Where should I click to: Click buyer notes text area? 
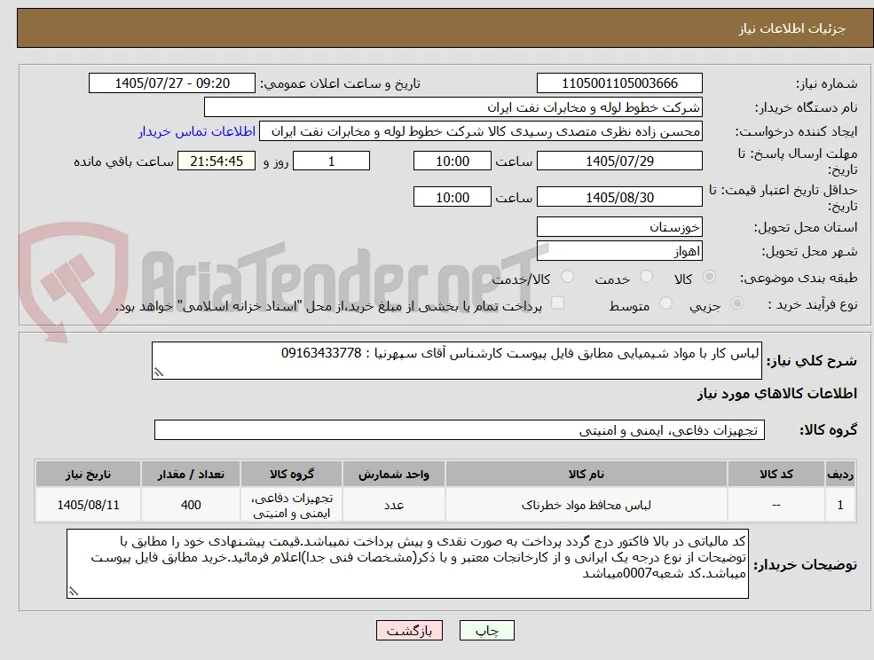[x=407, y=564]
